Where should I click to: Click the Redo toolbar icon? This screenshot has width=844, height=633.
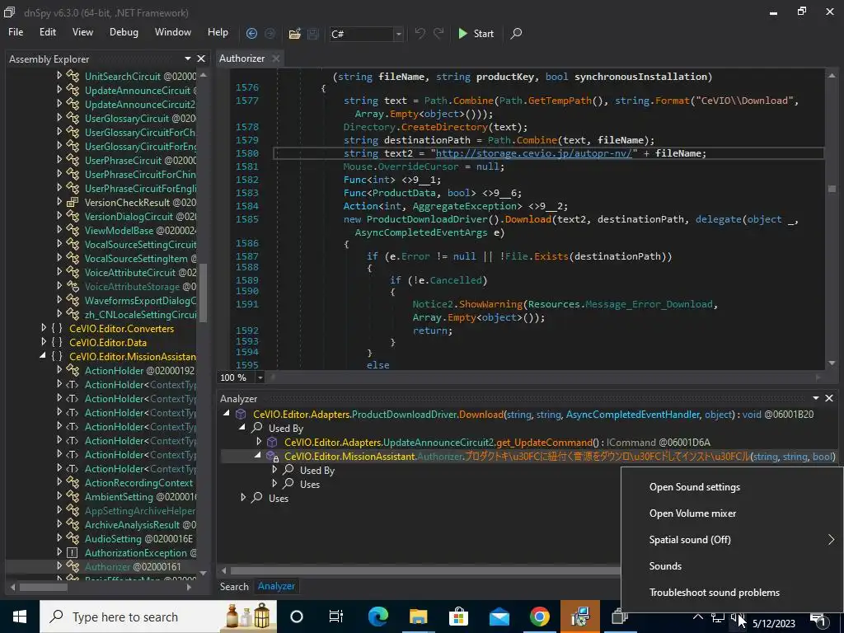coord(438,33)
